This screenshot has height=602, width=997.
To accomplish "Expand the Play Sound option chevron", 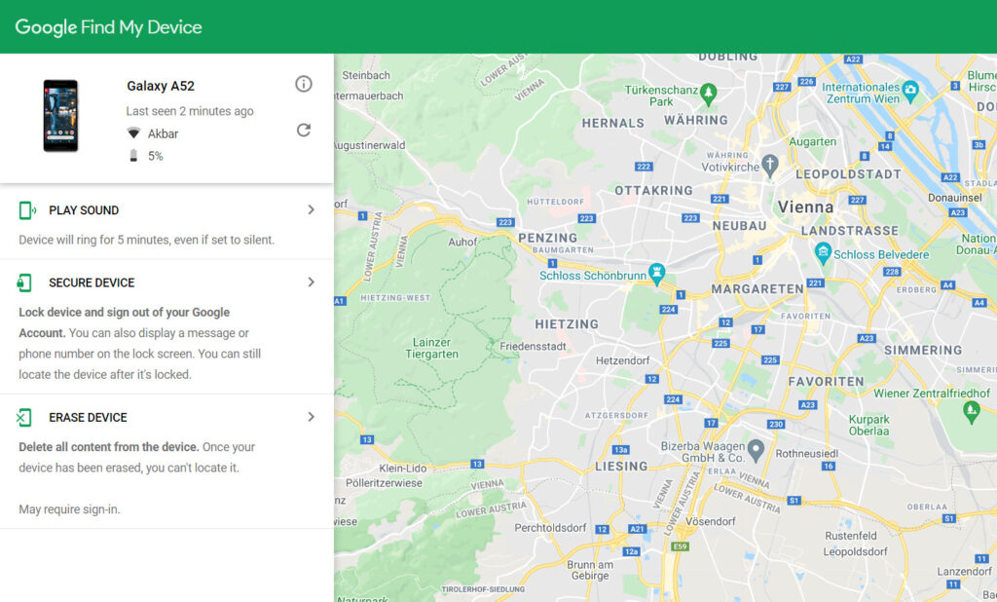I will tap(311, 210).
